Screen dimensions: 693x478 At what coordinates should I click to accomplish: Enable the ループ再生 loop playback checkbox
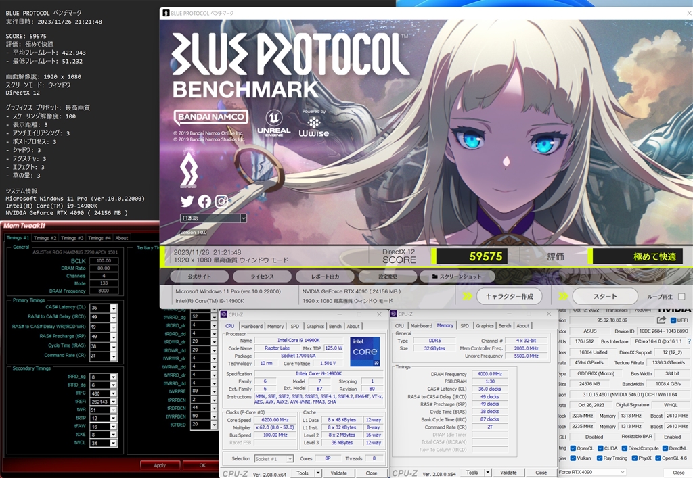point(681,296)
